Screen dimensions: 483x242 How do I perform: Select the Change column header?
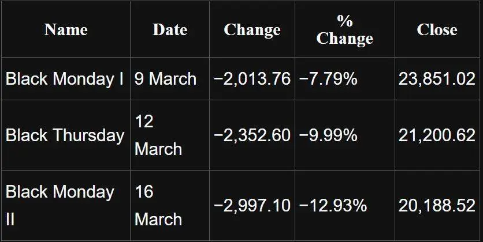point(252,30)
